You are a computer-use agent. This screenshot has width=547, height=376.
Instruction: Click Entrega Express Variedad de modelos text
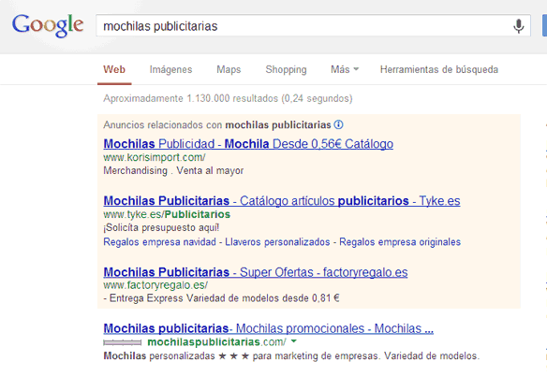coord(221,298)
